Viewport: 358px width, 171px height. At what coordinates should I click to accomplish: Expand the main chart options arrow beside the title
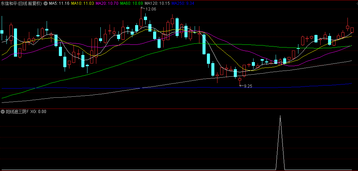(x=46, y=3)
